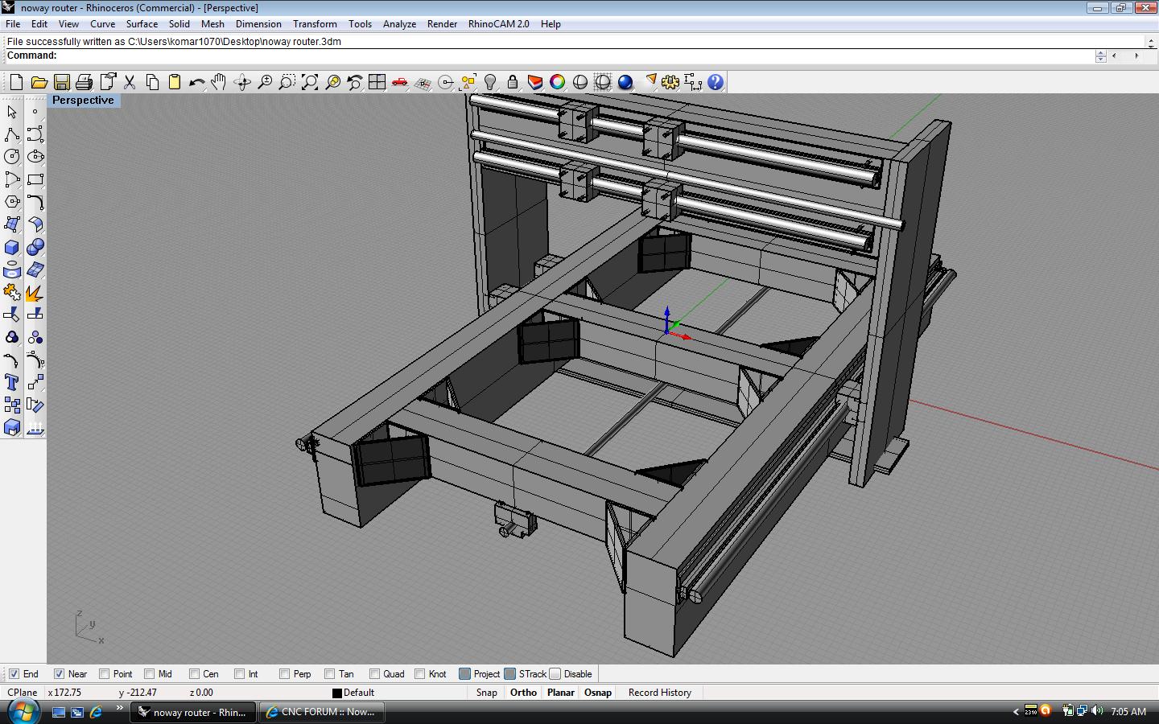Uncheck the End object snap
1159x724 pixels.
tap(14, 674)
